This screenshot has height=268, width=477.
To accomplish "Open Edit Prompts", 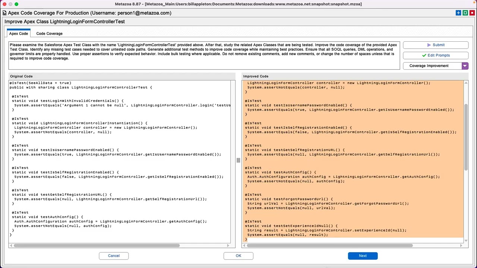I will pos(435,55).
